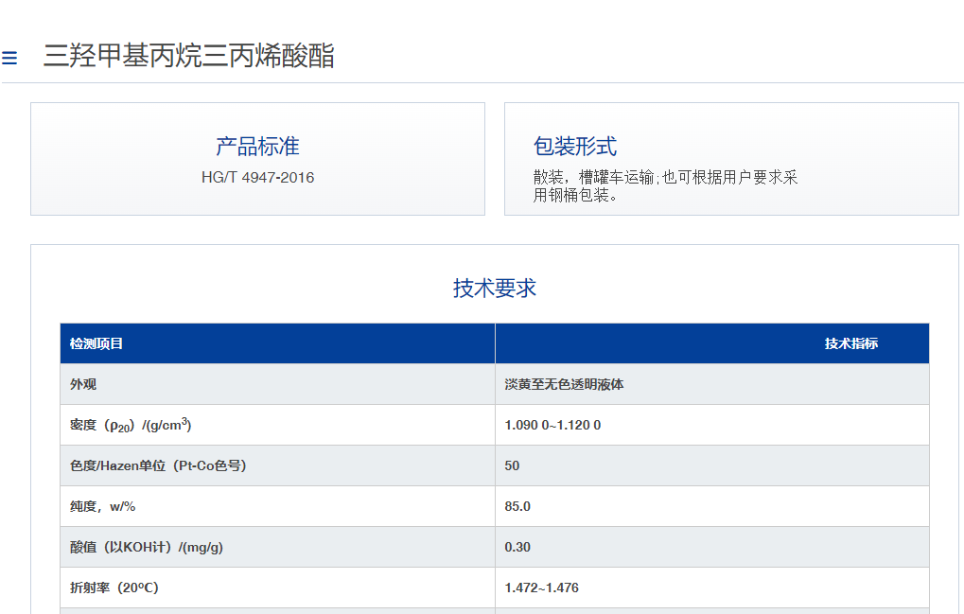Click the 技术指标 column header

point(850,343)
